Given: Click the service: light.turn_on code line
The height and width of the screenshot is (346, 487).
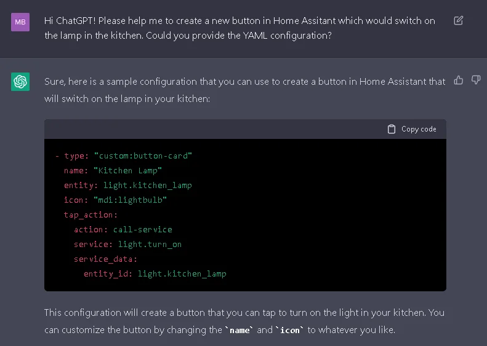Looking at the screenshot, I should [127, 245].
